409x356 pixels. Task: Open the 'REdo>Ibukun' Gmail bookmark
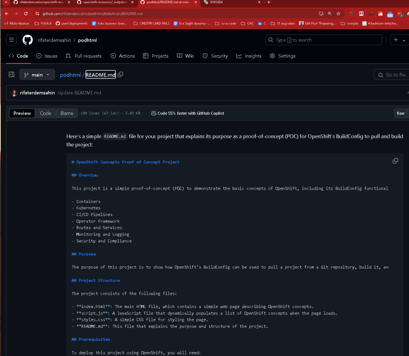pyautogui.click(x=16, y=24)
